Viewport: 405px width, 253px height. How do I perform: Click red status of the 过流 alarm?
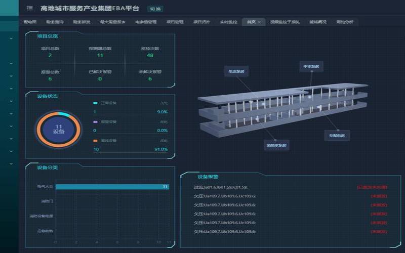pyautogui.click(x=372, y=187)
